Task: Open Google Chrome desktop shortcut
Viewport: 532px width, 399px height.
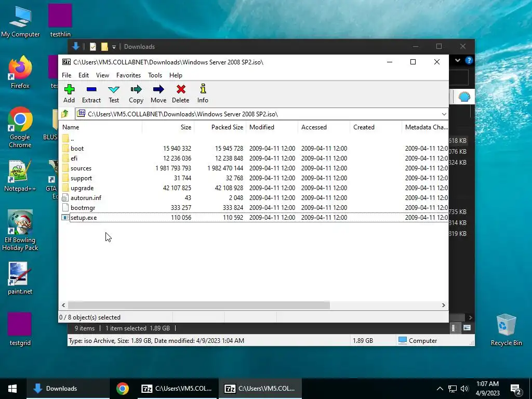Action: click(x=20, y=127)
